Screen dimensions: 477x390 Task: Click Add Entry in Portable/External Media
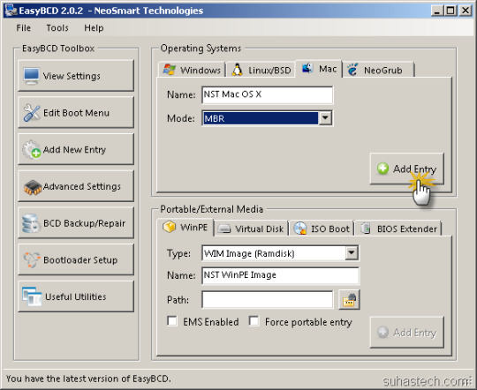point(406,333)
